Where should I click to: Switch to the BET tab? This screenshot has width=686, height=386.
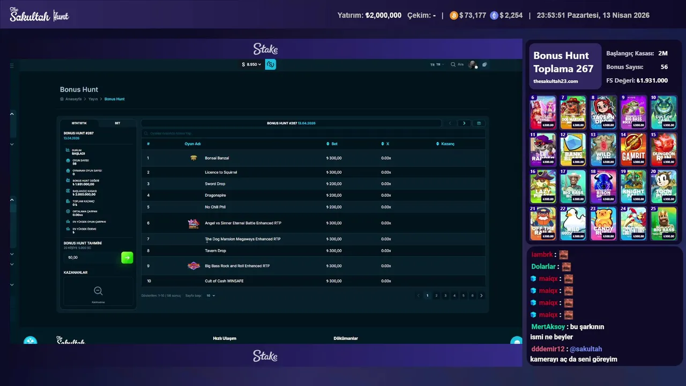117,123
